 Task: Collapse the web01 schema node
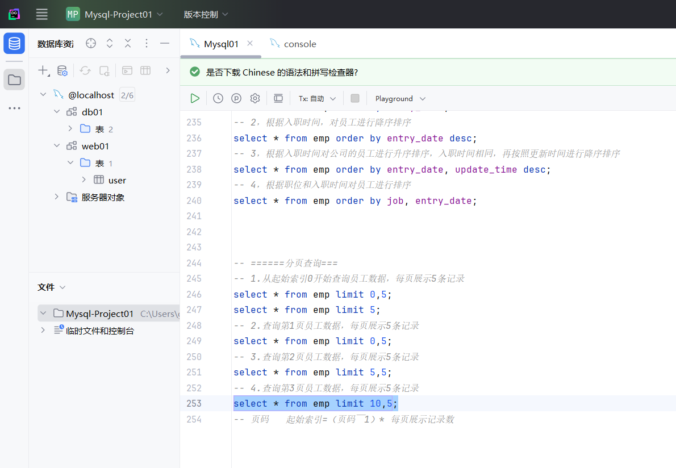(x=57, y=146)
